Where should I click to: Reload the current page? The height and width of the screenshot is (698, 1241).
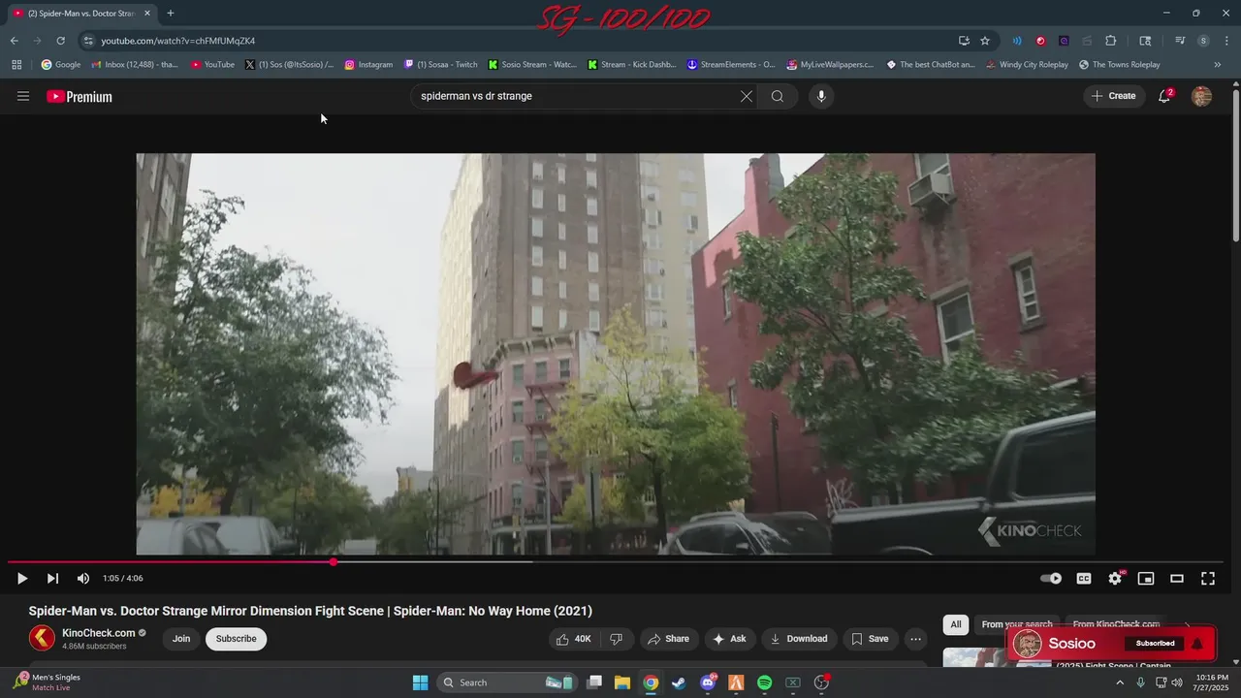click(x=60, y=41)
